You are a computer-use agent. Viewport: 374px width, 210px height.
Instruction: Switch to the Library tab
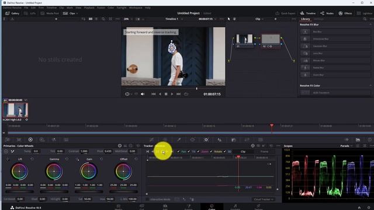(305, 19)
